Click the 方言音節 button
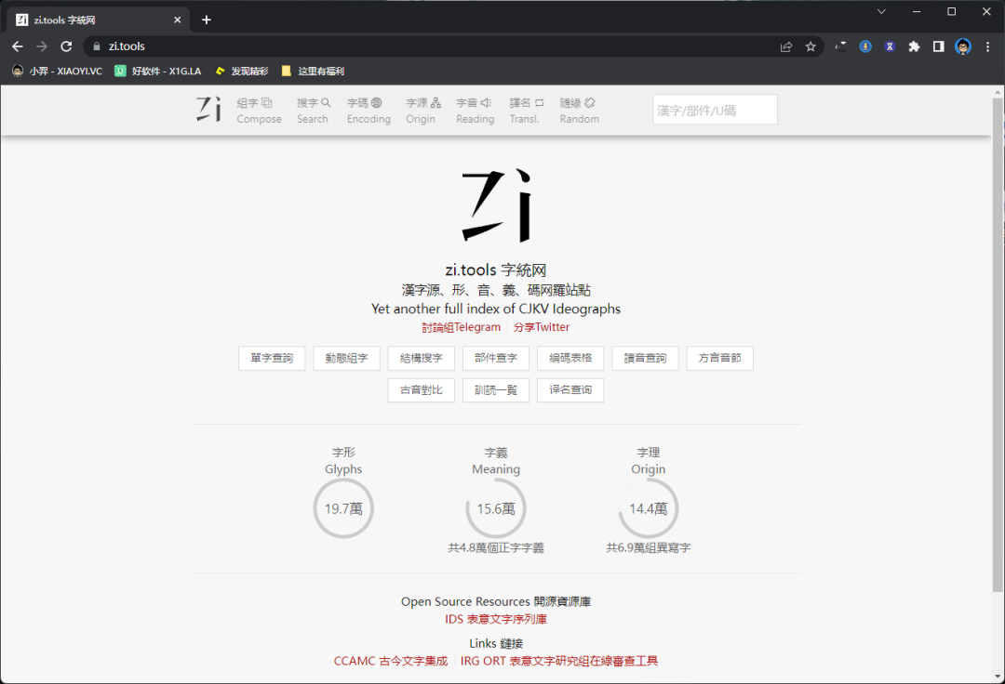 pos(719,359)
